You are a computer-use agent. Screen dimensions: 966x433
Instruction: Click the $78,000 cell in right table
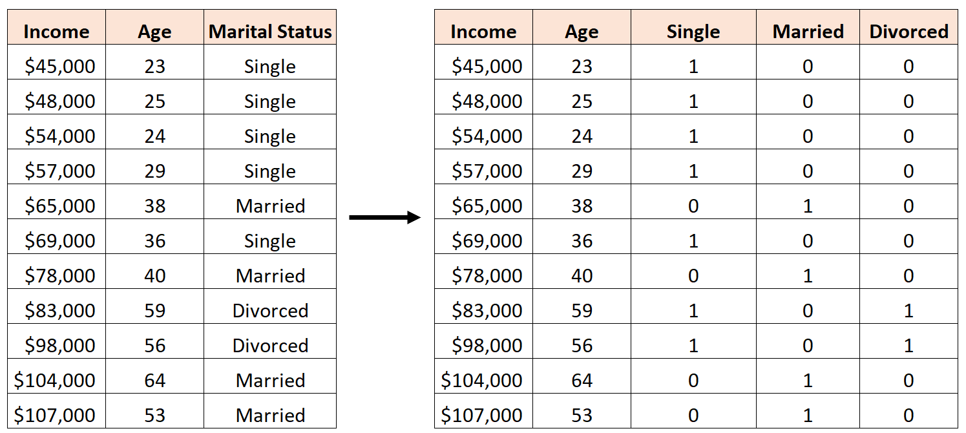pyautogui.click(x=487, y=276)
